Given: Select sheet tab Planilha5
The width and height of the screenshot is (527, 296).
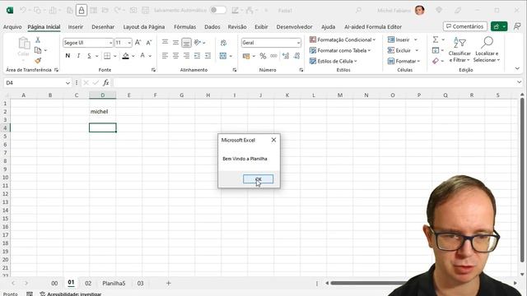Looking at the screenshot, I should click(x=114, y=283).
